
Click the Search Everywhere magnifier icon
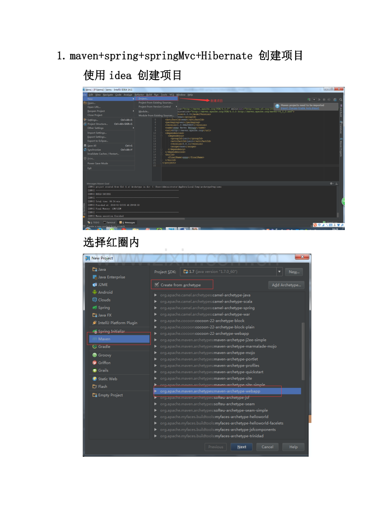coord(341,100)
